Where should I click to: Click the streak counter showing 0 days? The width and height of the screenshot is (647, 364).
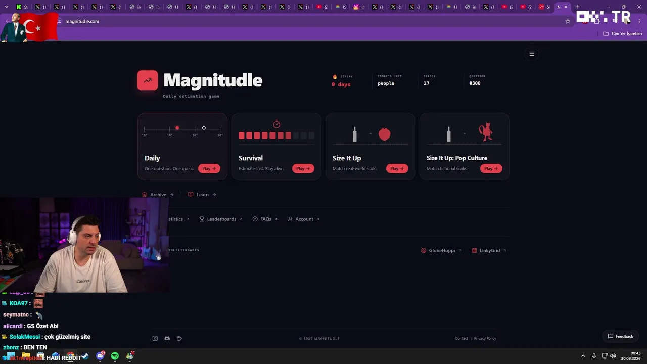341,85
